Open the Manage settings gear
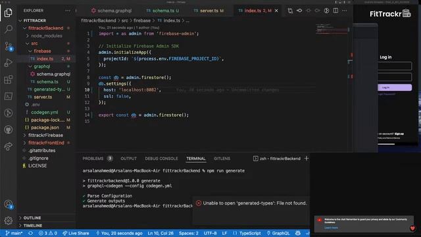Viewport: 421px width, 237px height. [x=9, y=221]
